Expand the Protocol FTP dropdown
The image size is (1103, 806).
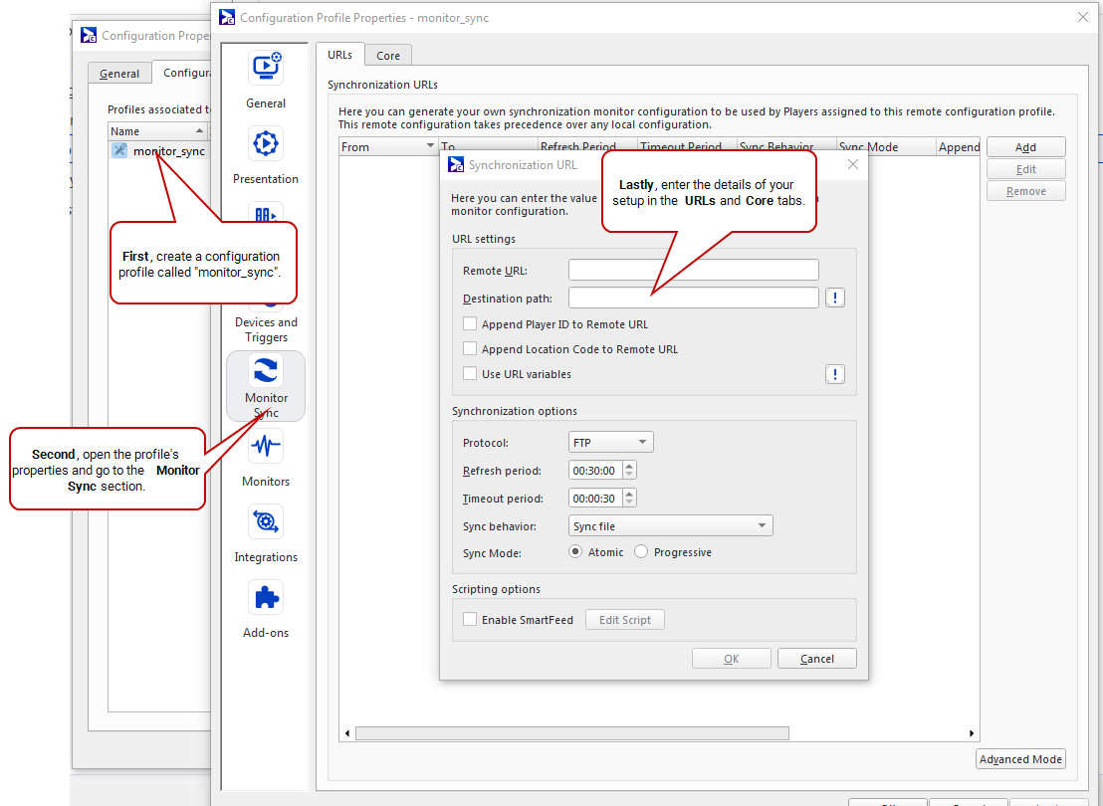point(610,442)
